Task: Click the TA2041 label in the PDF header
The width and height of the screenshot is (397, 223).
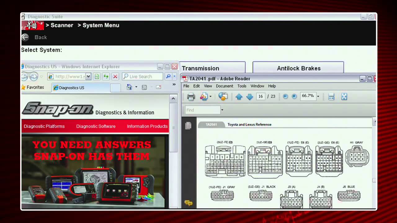Action: tap(211, 125)
